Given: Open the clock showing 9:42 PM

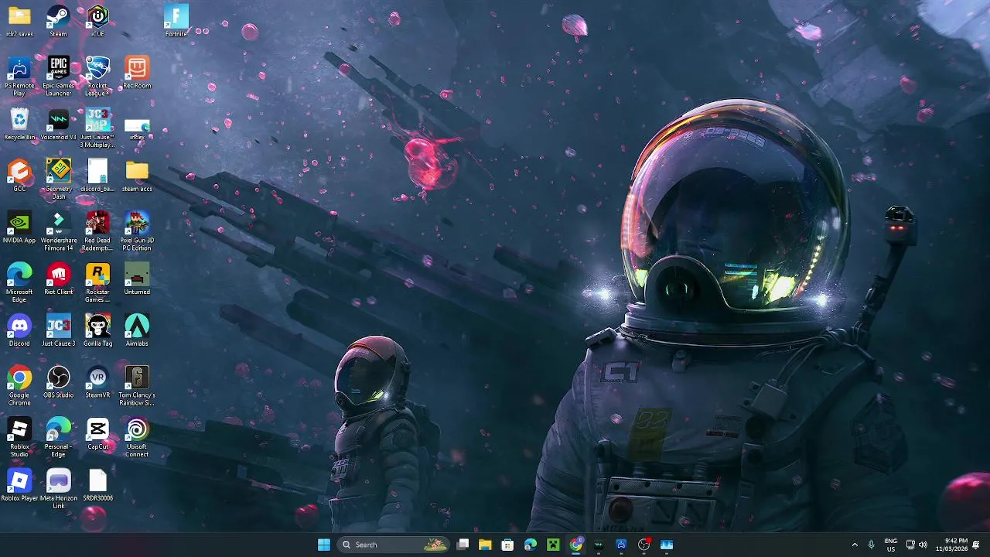Looking at the screenshot, I should 951,545.
